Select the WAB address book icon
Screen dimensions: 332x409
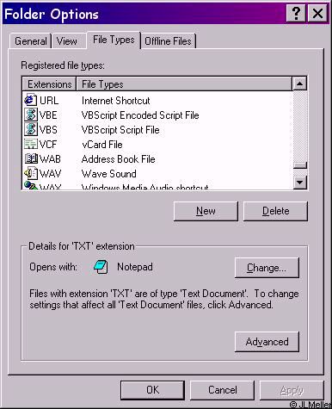(31, 158)
